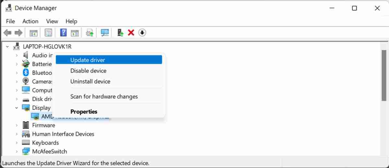Image resolution: width=389 pixels, height=168 pixels.
Task: Collapse the Display adapters category
Action: [17, 108]
